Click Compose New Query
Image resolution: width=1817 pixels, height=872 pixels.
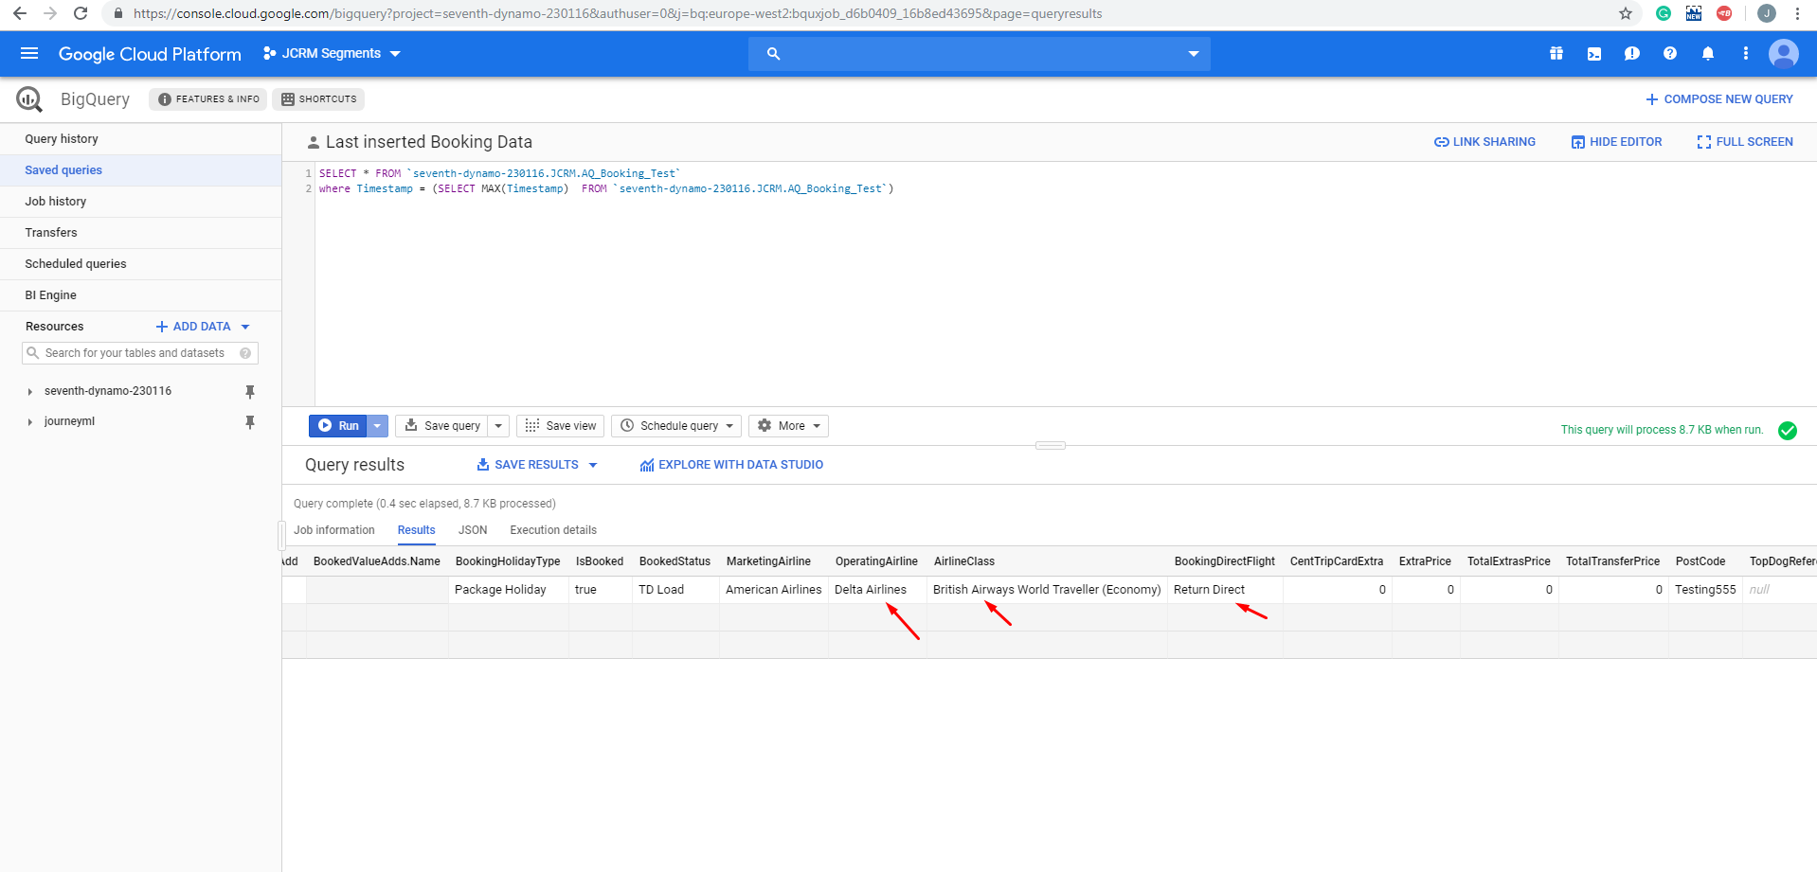[x=1719, y=99]
